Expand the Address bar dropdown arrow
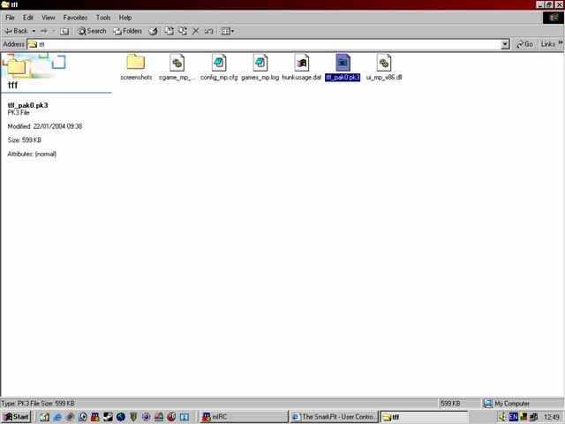This screenshot has width=565, height=424. 505,44
